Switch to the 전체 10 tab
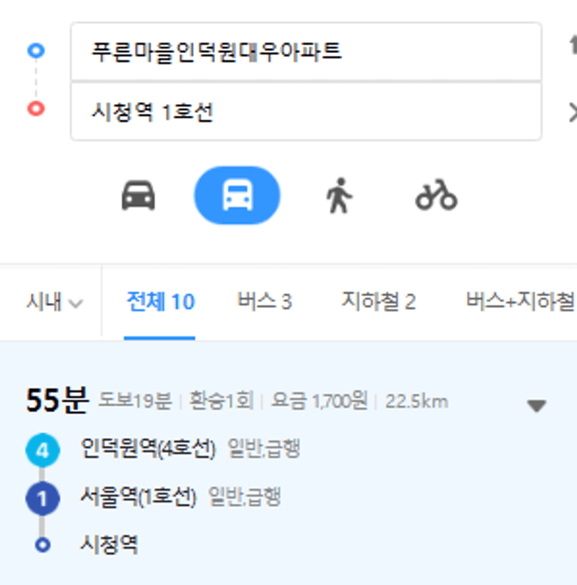The width and height of the screenshot is (577, 585). tap(160, 302)
